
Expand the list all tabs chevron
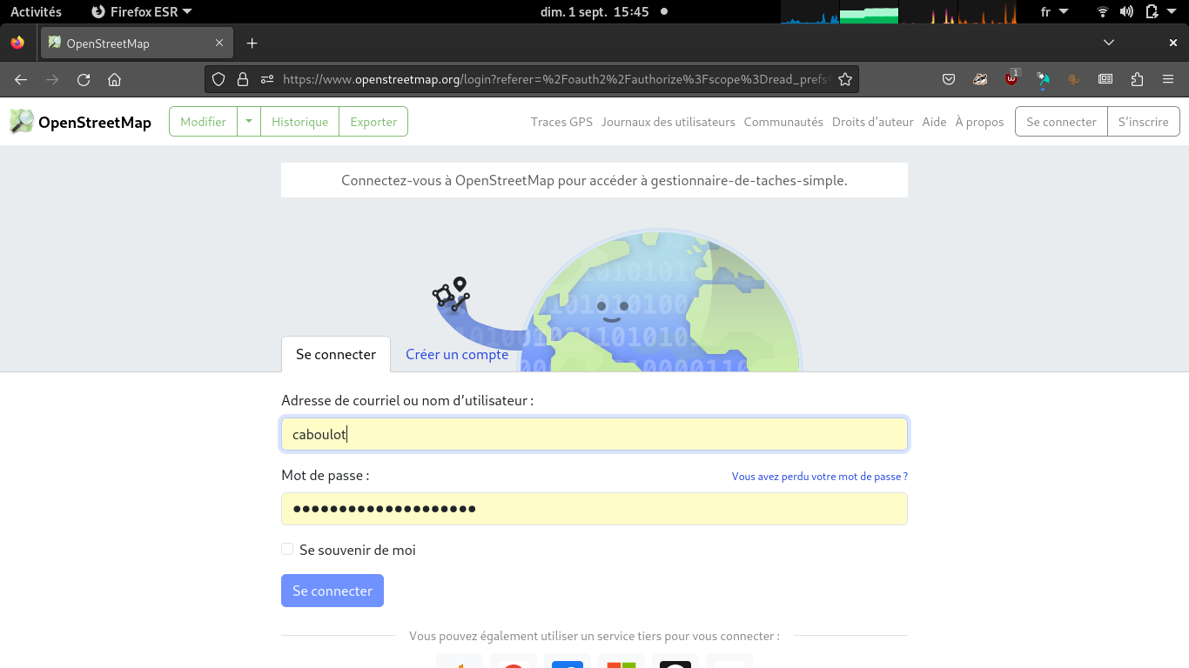[1108, 43]
